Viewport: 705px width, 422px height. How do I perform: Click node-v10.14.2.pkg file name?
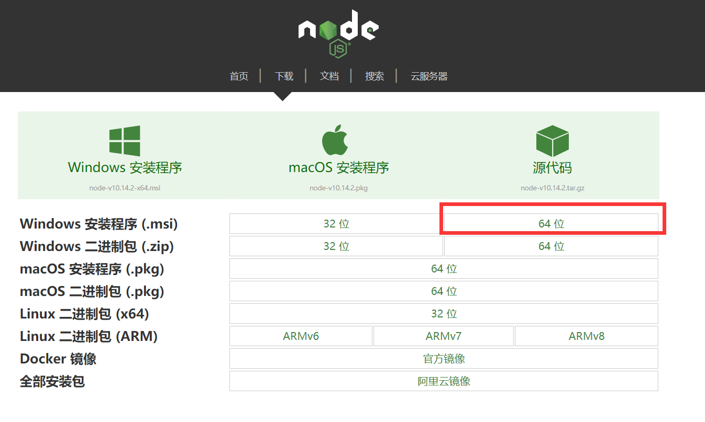(x=339, y=188)
